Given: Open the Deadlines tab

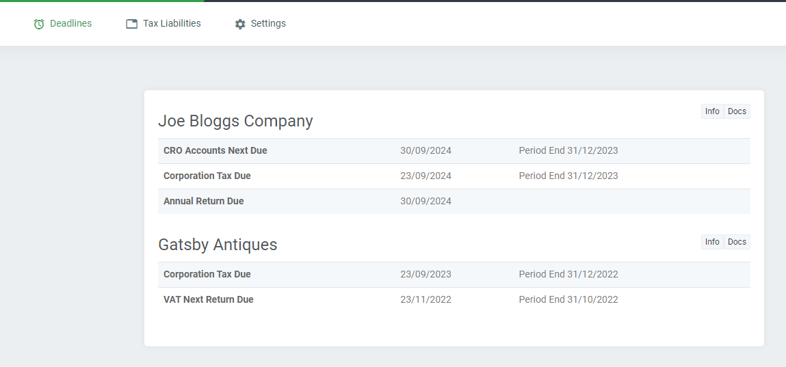Looking at the screenshot, I should (63, 23).
